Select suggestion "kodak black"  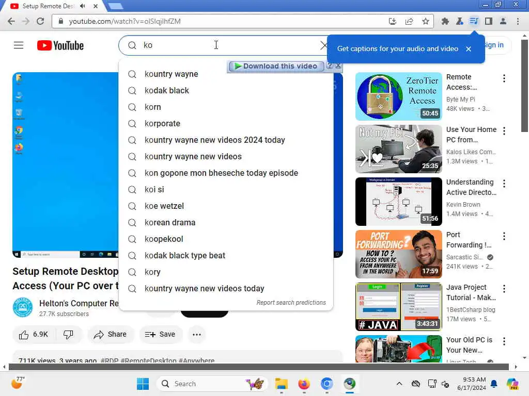coord(226,91)
